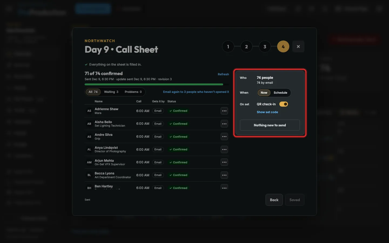Open the more options menu for Becca Lyons

click(x=224, y=175)
